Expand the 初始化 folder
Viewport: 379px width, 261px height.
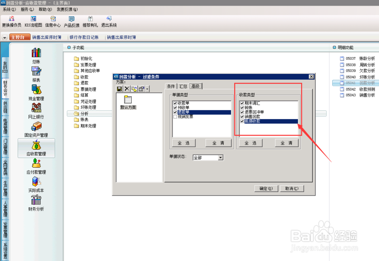pyautogui.click(x=83, y=58)
